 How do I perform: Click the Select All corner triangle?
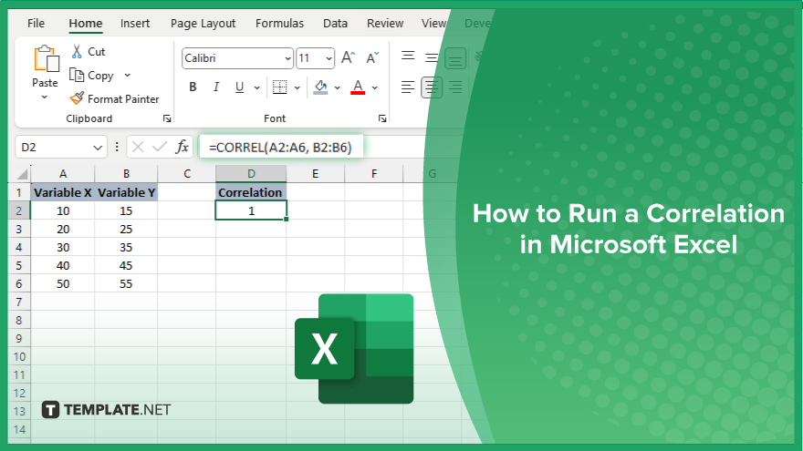point(22,174)
